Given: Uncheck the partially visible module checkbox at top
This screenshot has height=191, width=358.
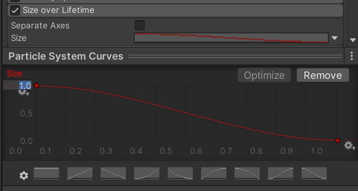Looking at the screenshot, I should coord(15,1).
